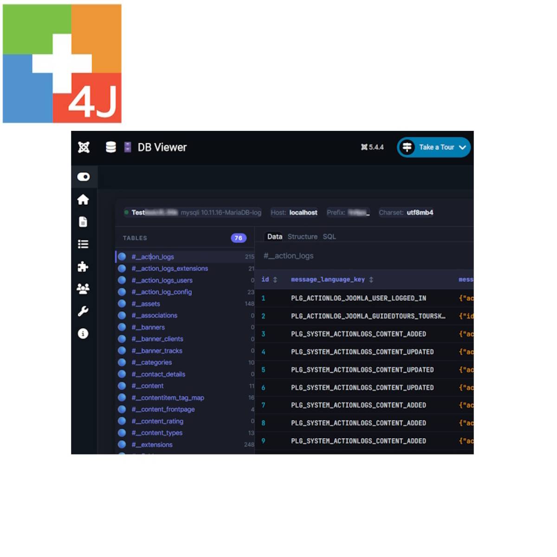
Task: Click PLG_SYSTEM_ACTIONLOGS_CONTENT_ADDED in row 3
Action: click(x=358, y=334)
